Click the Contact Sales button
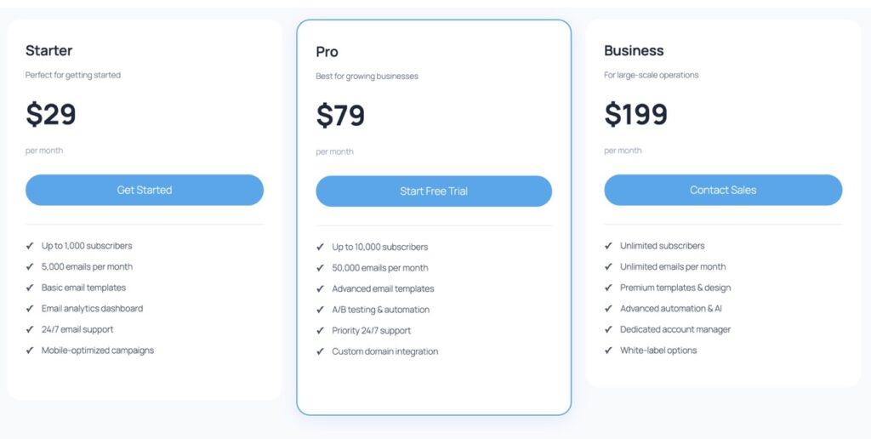Image resolution: width=871 pixels, height=439 pixels. [723, 190]
